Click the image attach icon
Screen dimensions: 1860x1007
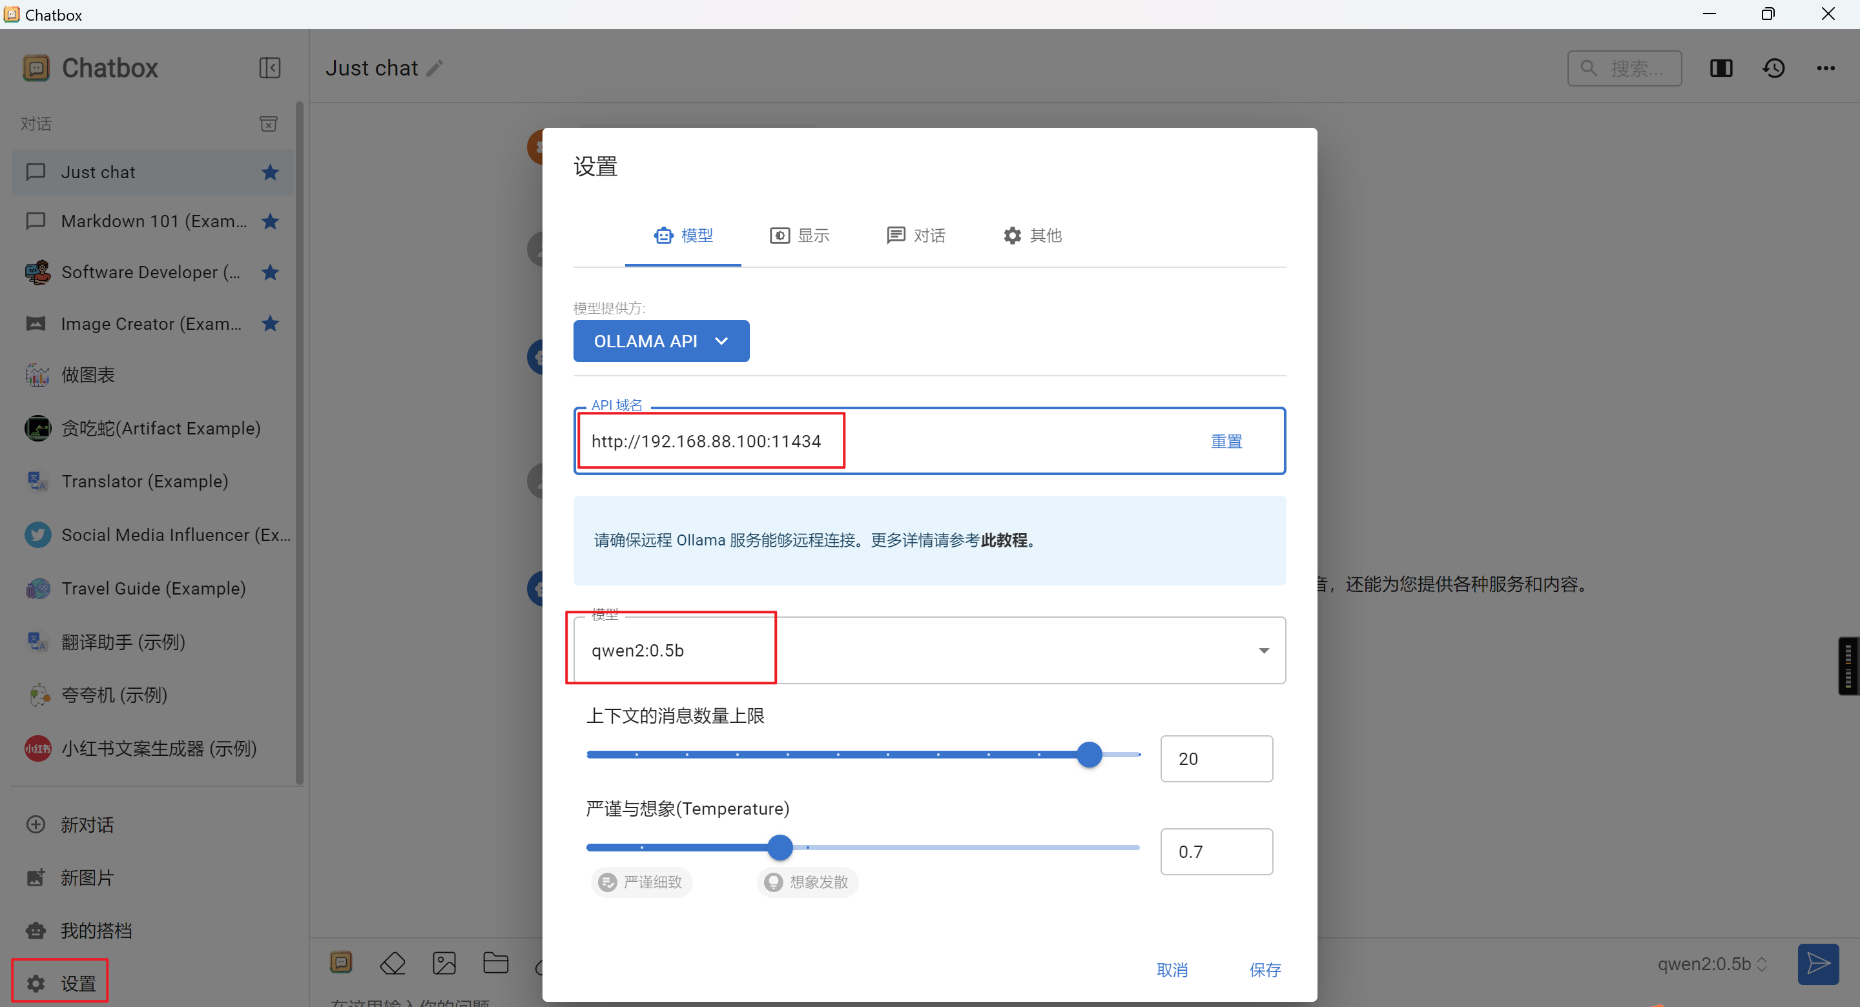coord(444,963)
